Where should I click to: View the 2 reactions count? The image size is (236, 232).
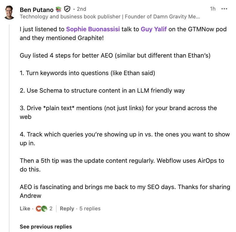click(51, 209)
